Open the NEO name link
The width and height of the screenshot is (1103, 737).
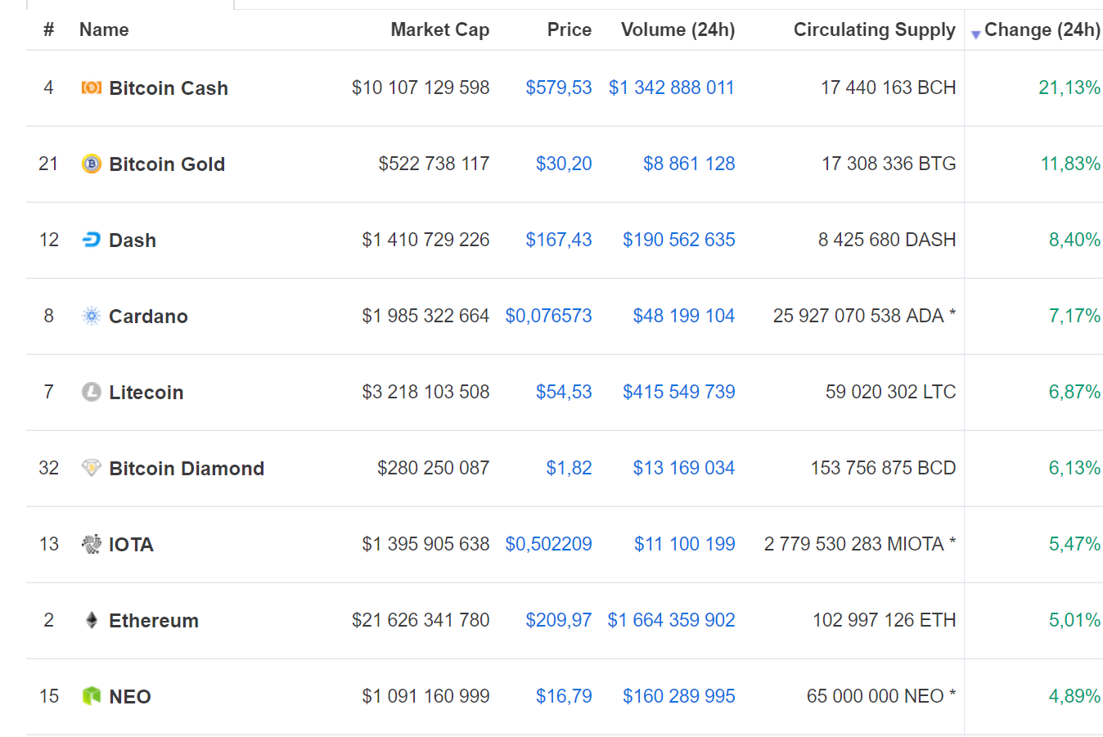pyautogui.click(x=130, y=696)
